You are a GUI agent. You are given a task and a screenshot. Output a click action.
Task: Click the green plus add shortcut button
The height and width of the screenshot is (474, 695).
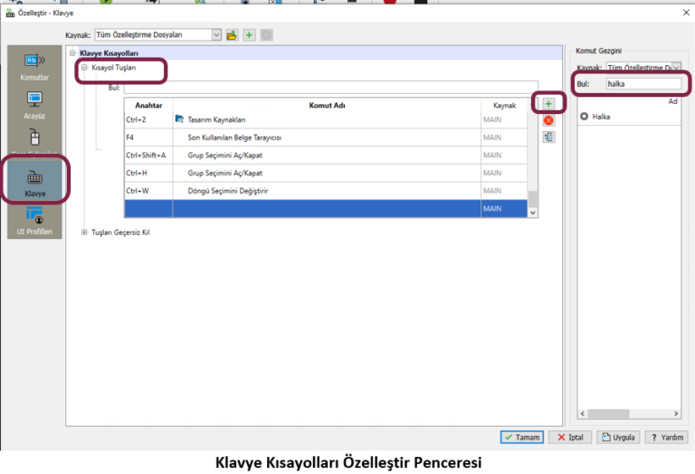[548, 104]
